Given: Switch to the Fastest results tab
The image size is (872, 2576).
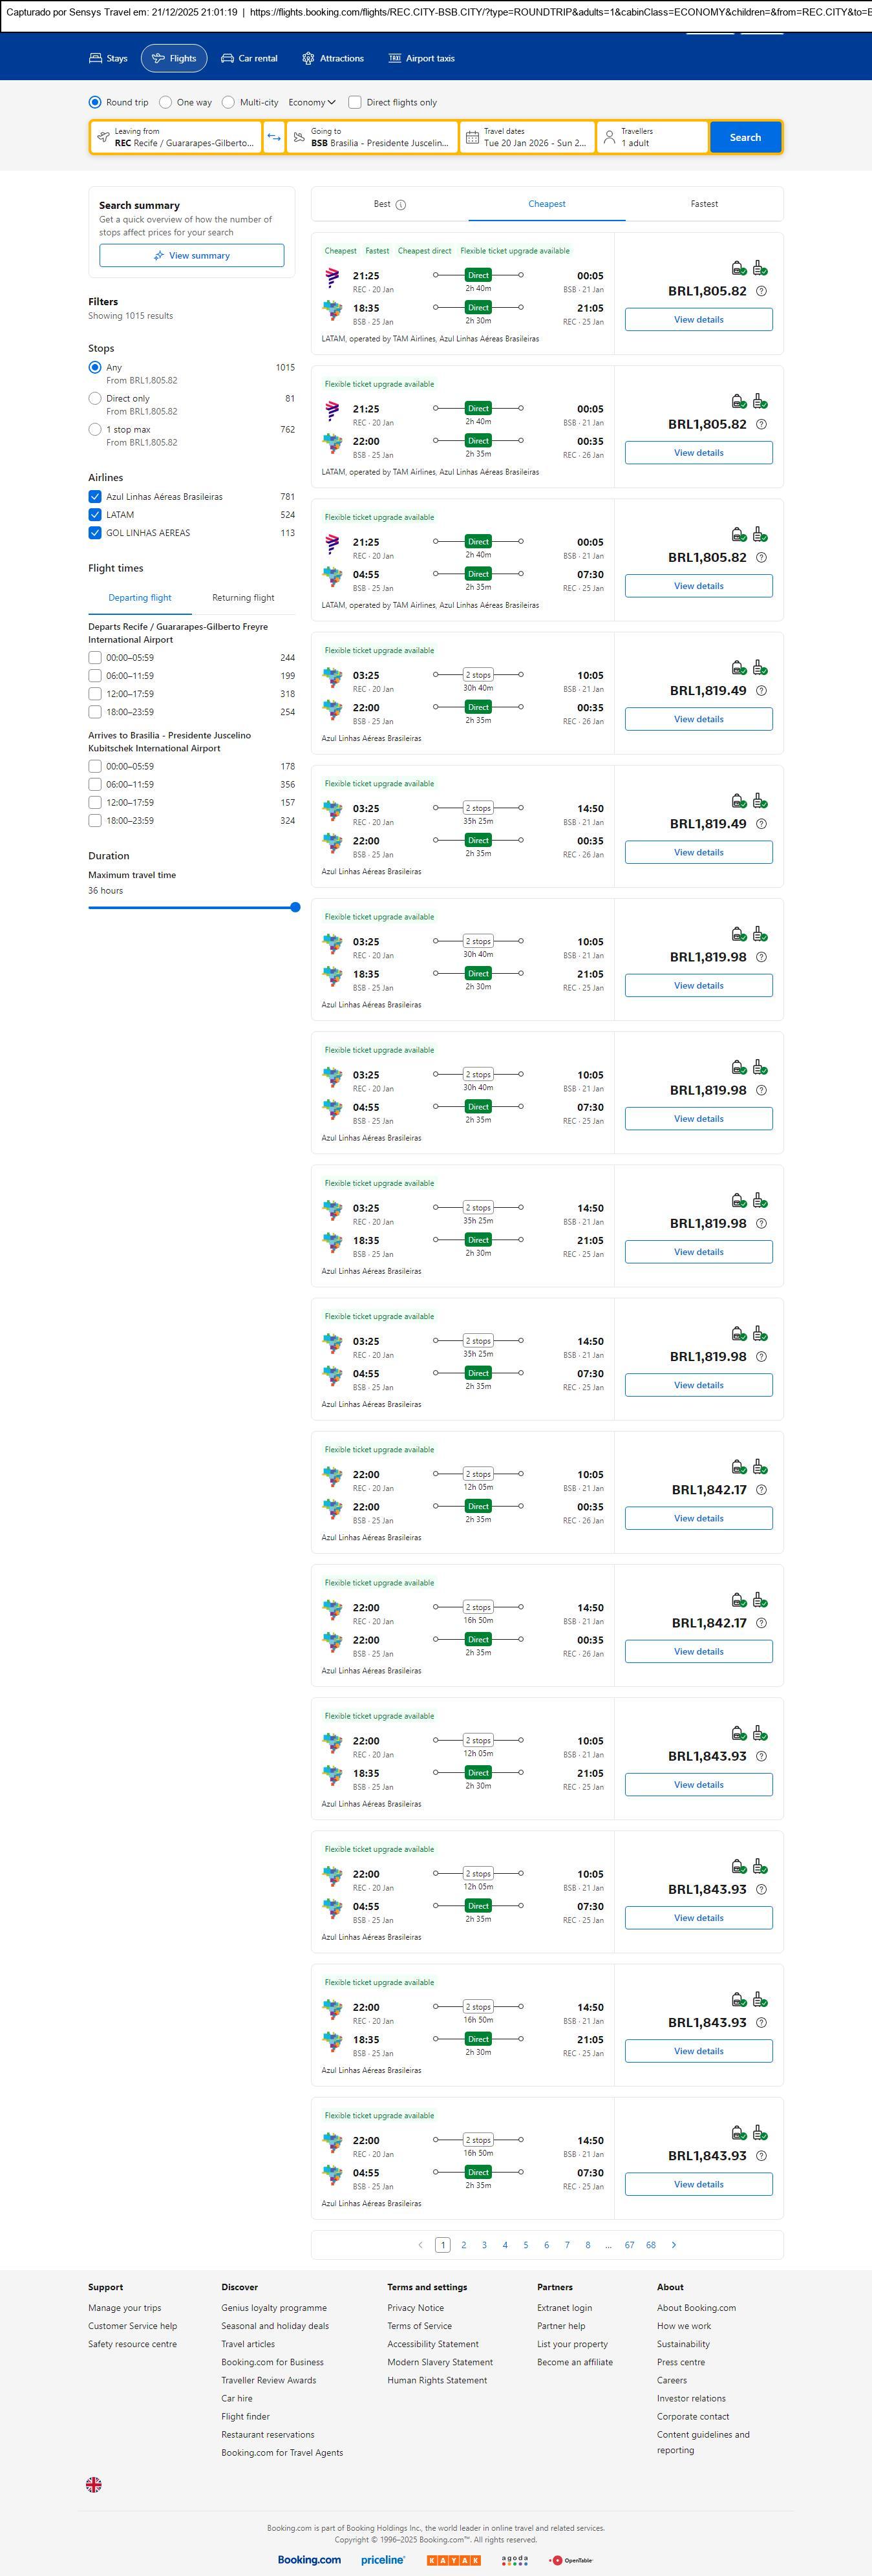Looking at the screenshot, I should (704, 204).
